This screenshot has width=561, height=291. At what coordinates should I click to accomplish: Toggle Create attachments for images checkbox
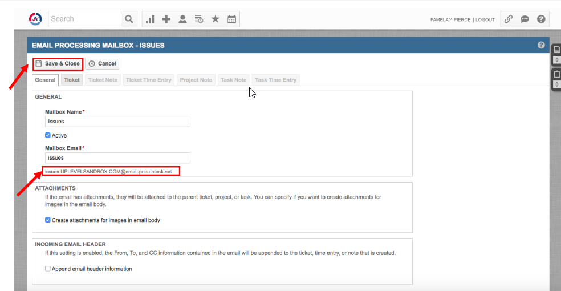coord(47,220)
